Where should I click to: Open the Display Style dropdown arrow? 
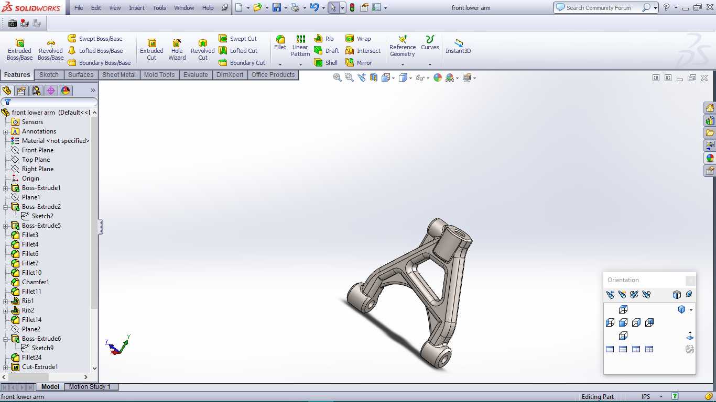[410, 78]
